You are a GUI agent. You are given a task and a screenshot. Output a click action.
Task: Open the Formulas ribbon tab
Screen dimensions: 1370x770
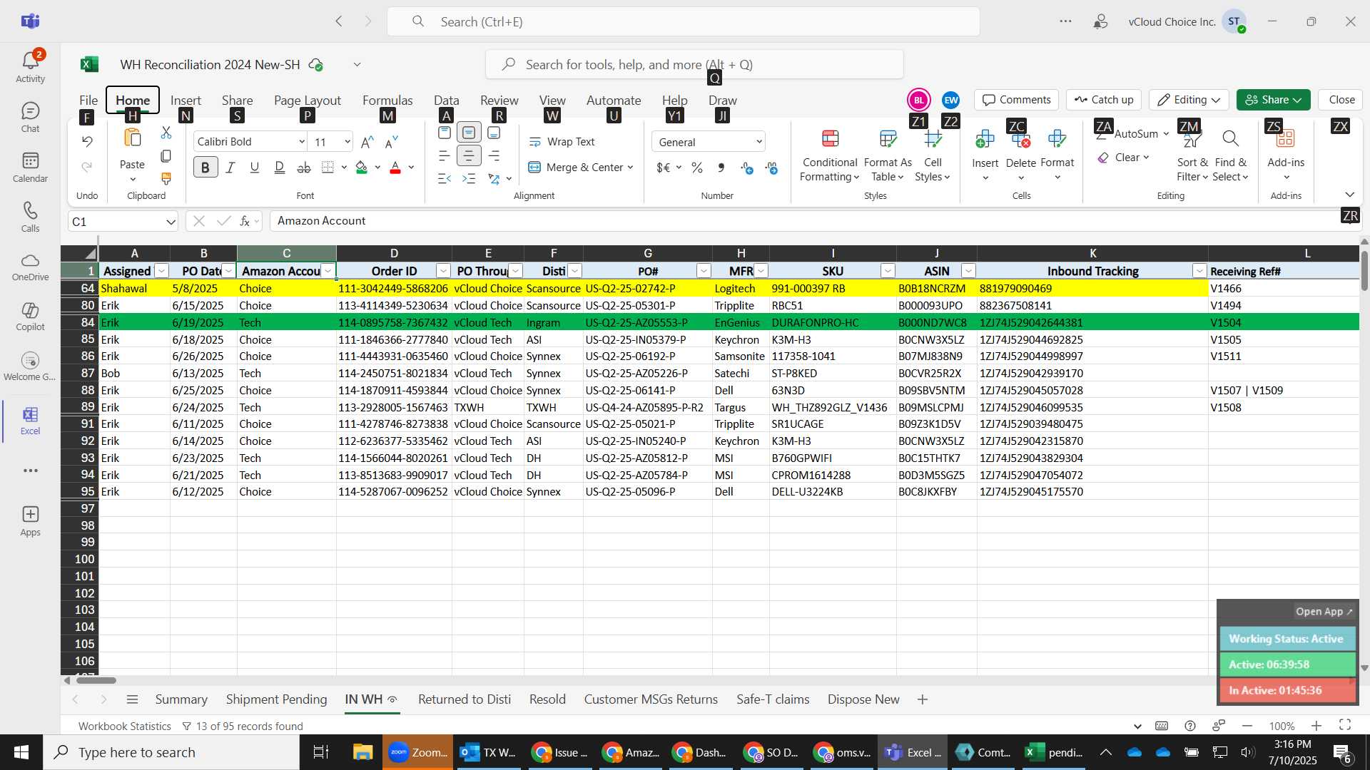click(387, 101)
